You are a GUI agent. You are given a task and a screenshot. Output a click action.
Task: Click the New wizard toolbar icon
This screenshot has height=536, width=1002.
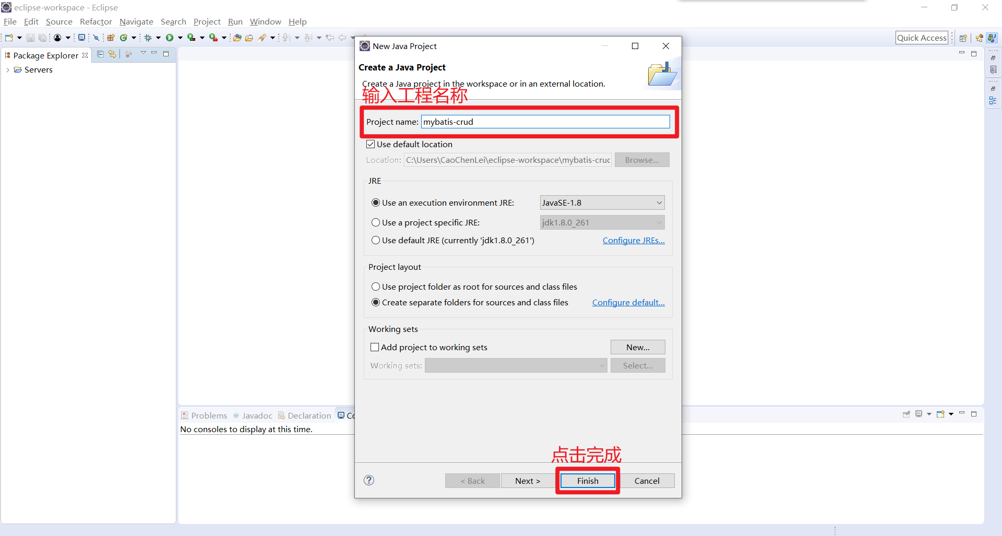pos(9,38)
